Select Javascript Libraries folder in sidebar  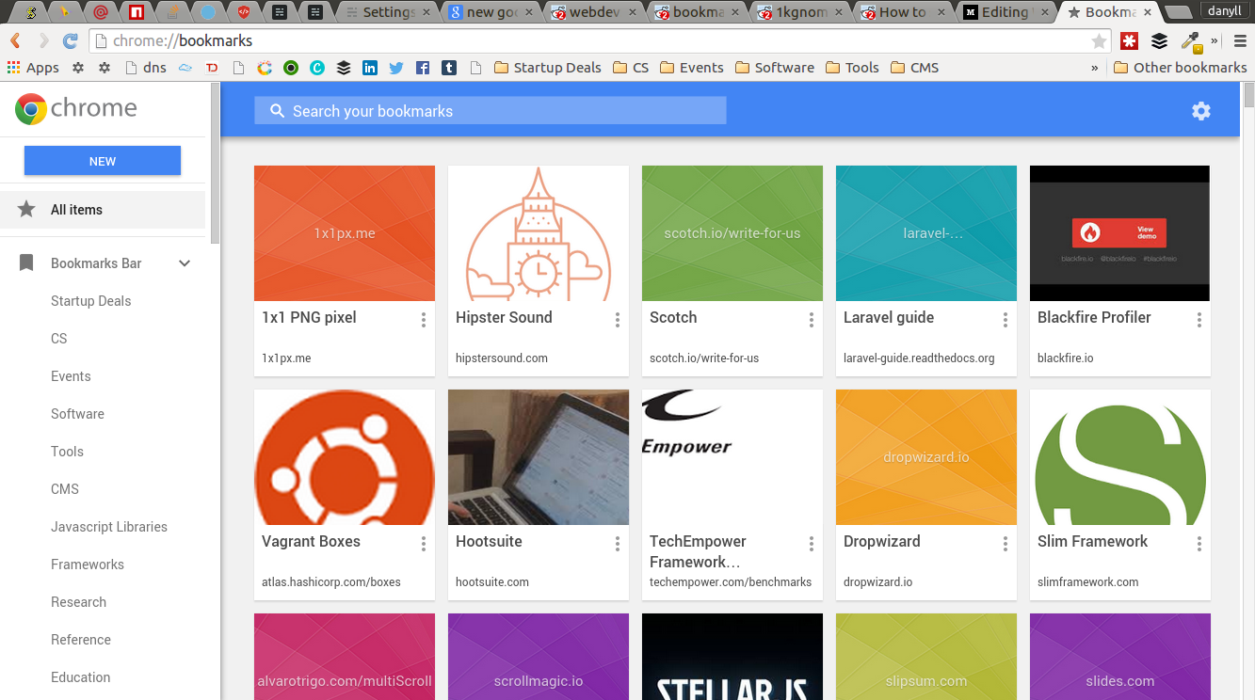pyautogui.click(x=109, y=527)
